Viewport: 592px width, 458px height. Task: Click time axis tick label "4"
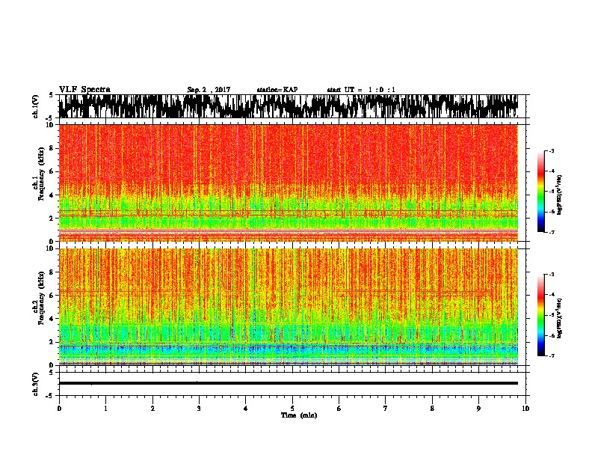(246, 409)
